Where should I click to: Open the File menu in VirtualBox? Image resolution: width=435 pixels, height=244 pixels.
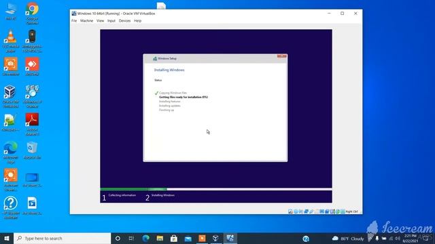[x=74, y=21]
